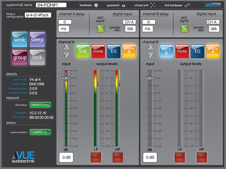
Task: Click the virtual unit label in top bar
Action: pos(141,5)
